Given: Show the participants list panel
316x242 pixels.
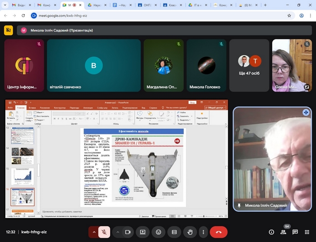Looking at the screenshot, I should tap(283, 232).
